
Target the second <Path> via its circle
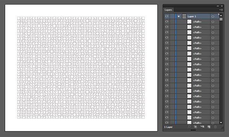tap(213, 27)
